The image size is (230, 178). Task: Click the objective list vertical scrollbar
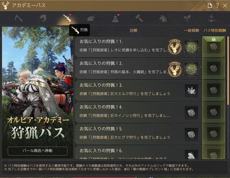(x=228, y=71)
